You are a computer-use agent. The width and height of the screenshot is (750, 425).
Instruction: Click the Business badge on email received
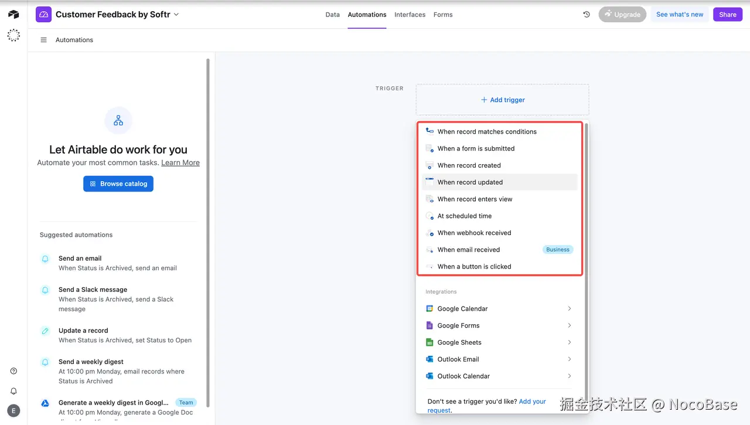pos(558,250)
